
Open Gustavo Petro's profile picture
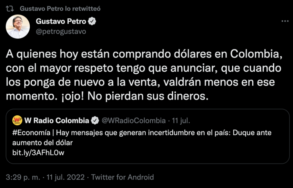[18, 27]
